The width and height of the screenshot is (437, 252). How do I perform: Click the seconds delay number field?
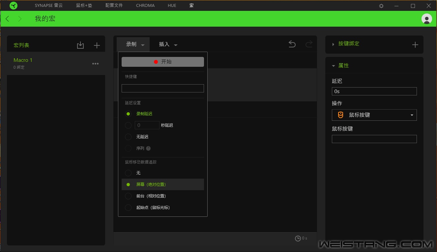tap(147, 125)
